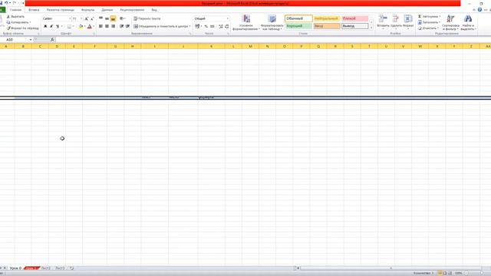
Task: Click Increase Decimal icon
Action: pos(221,26)
